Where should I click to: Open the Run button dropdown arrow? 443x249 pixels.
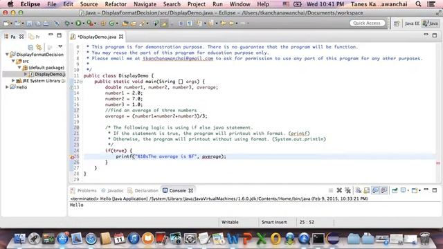[x=84, y=24]
